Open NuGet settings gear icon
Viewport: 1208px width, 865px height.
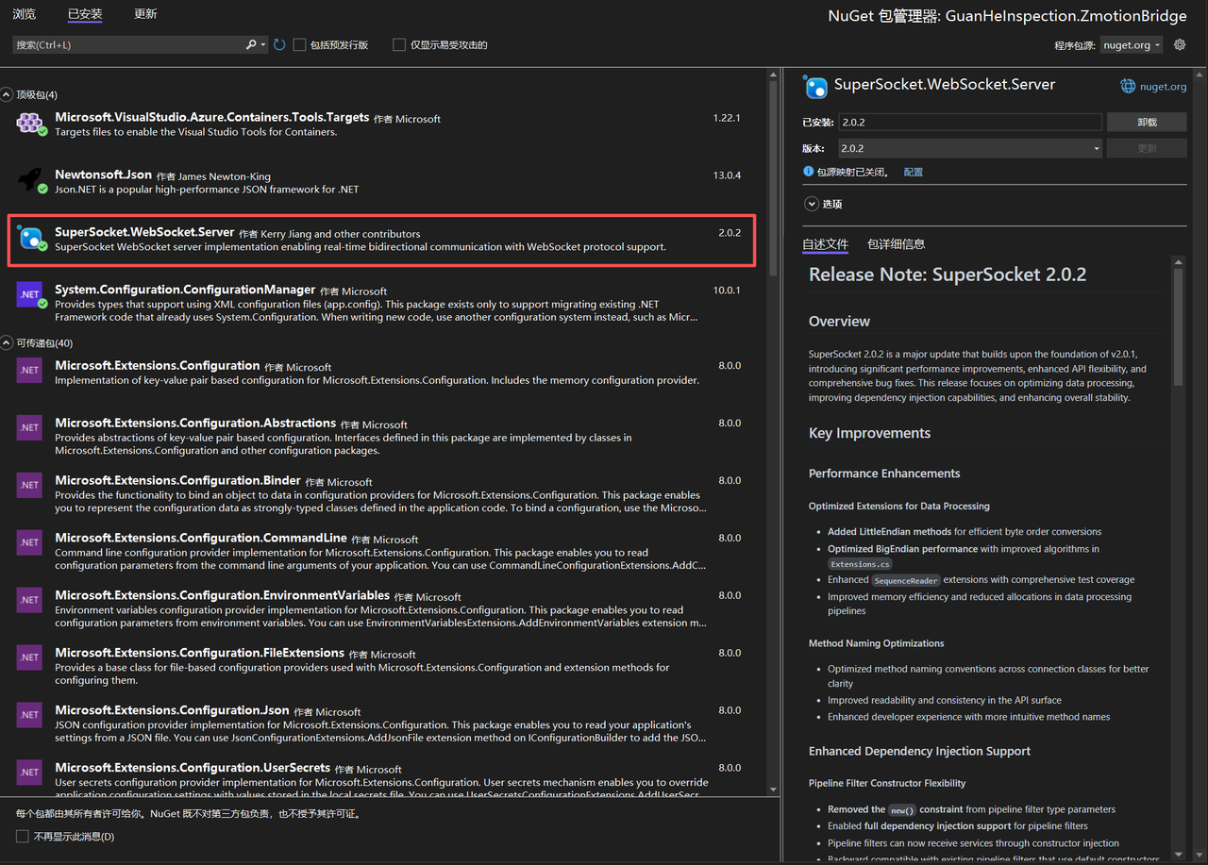pyautogui.click(x=1180, y=44)
